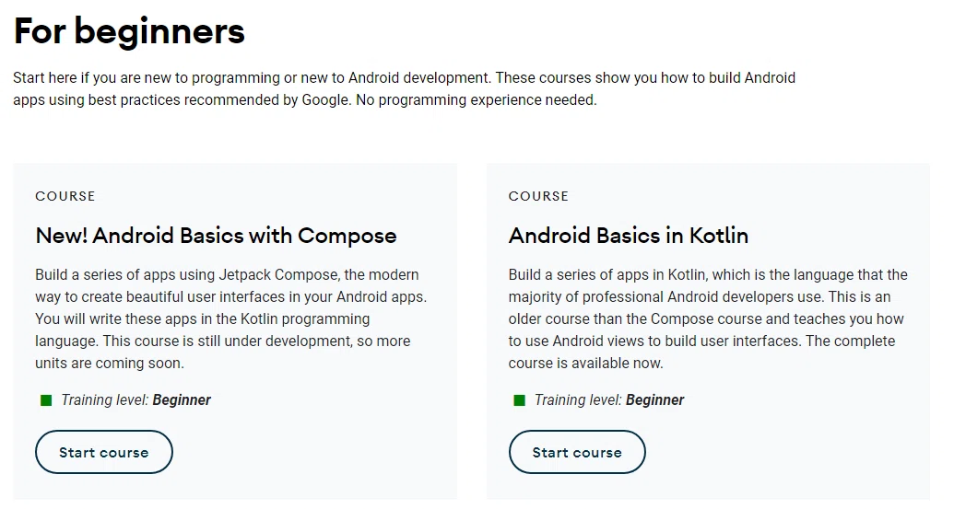
Task: Click the bold Beginner word in Kotlin card
Action: pyautogui.click(x=654, y=399)
